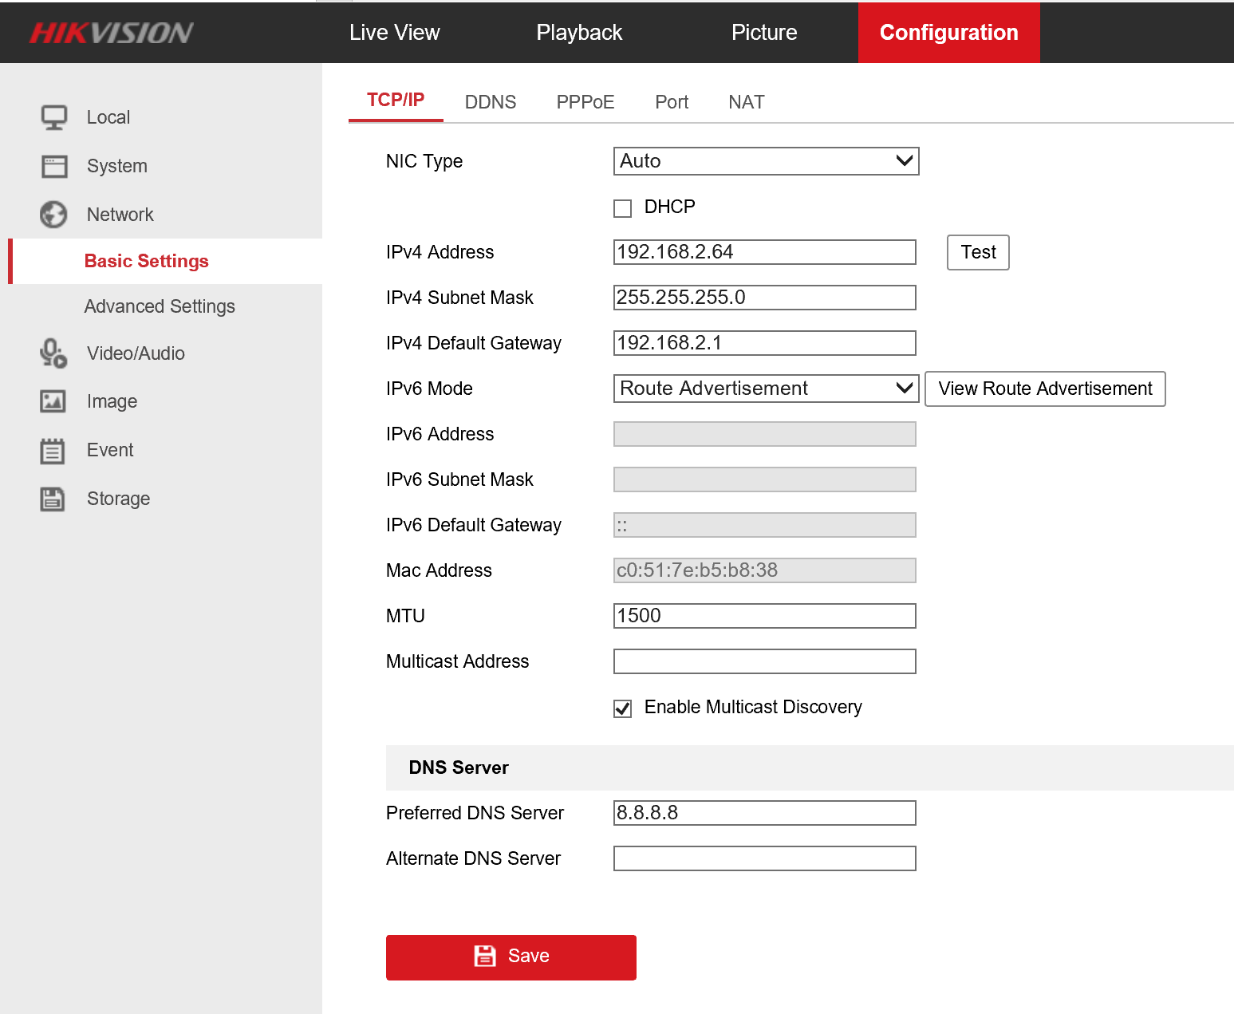The image size is (1234, 1014).
Task: Go to the Live View menu
Action: click(x=394, y=33)
